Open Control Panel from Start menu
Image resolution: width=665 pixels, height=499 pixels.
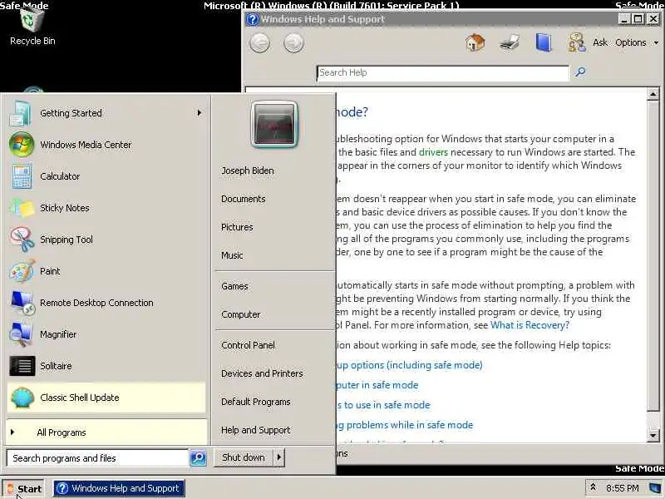tap(248, 345)
